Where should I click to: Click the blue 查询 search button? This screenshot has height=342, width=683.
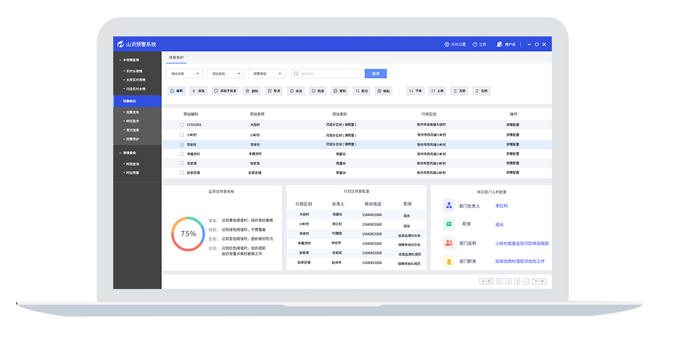(375, 74)
